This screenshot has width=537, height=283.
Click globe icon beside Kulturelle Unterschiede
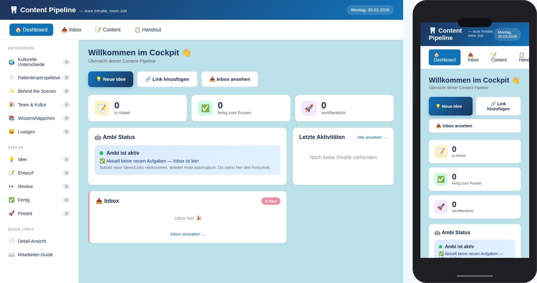point(12,62)
